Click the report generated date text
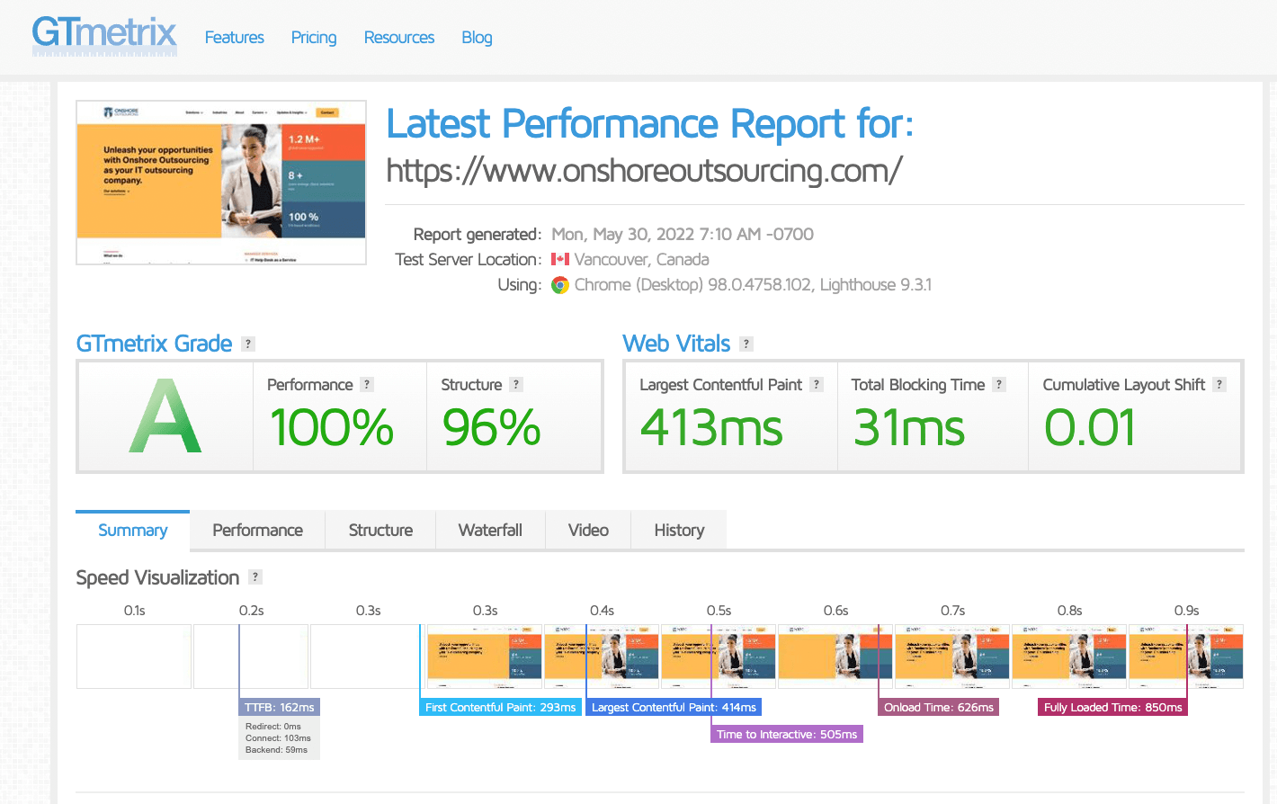 coord(683,235)
